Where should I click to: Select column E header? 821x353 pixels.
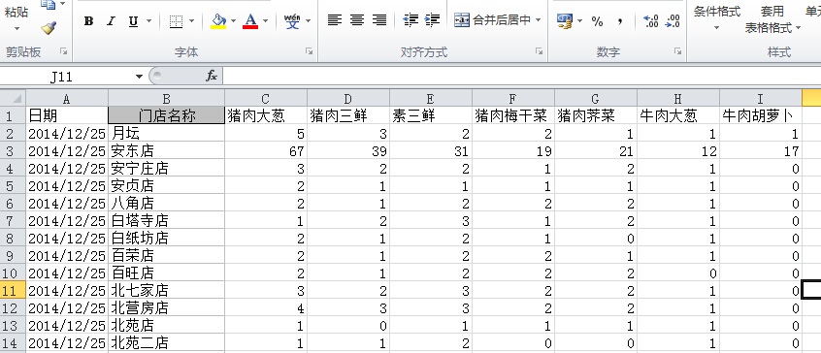pyautogui.click(x=431, y=98)
